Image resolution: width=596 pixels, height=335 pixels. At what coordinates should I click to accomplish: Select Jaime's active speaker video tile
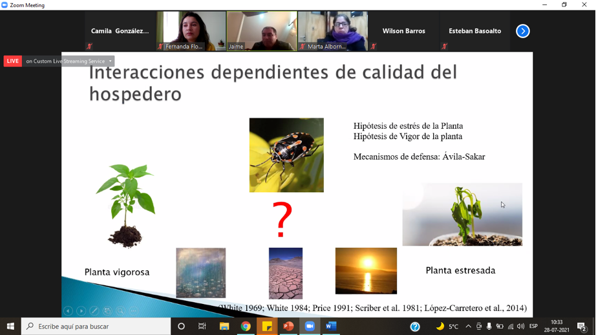click(x=262, y=31)
